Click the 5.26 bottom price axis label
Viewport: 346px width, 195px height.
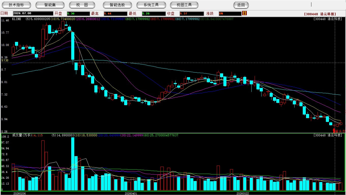4,132
